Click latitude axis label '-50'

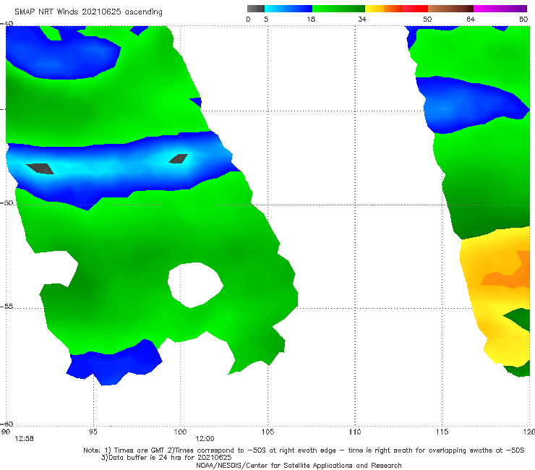click(7, 202)
